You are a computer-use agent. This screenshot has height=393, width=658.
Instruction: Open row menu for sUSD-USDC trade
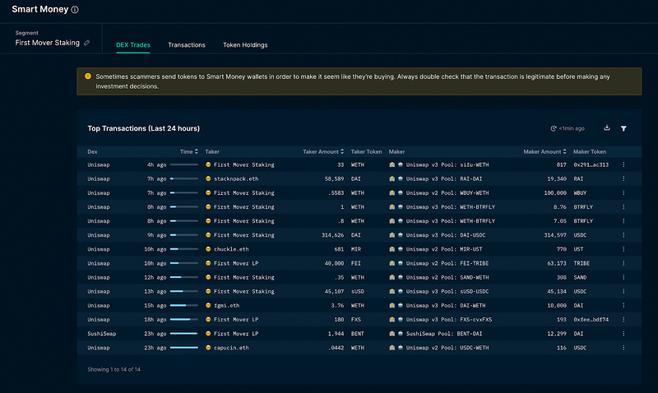tap(623, 292)
